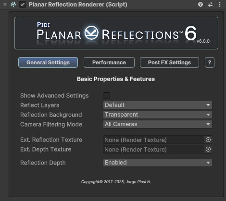Pick object for Ext. Reflection Texture

[208, 140]
